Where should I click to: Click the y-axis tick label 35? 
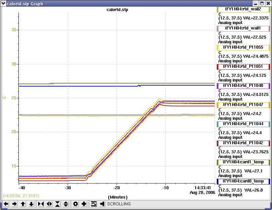pyautogui.click(x=14, y=30)
